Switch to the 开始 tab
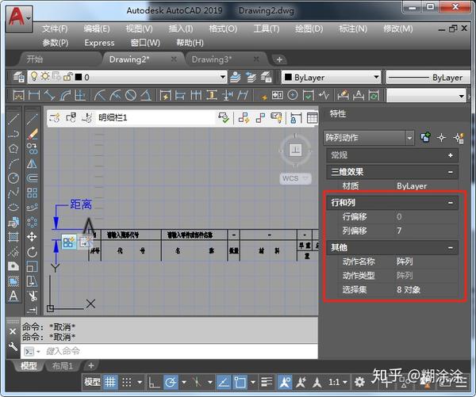The width and height of the screenshot is (476, 397). click(35, 59)
